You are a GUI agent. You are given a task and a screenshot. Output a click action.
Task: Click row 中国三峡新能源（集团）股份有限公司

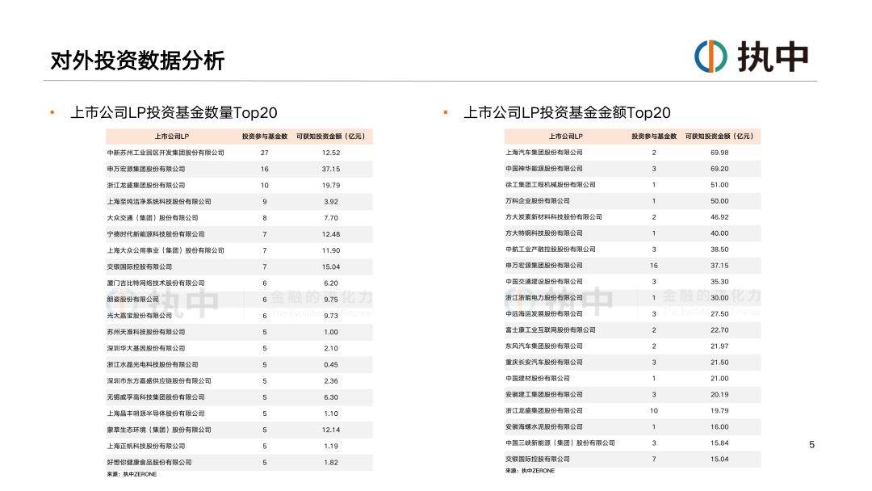[632, 443]
